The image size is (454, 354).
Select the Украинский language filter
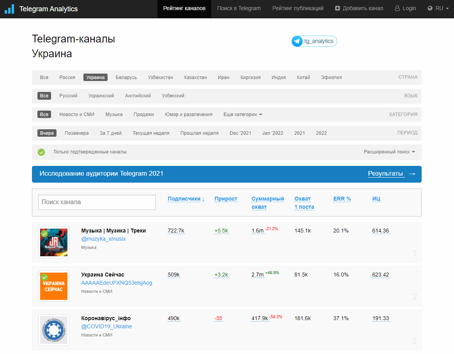tap(101, 96)
